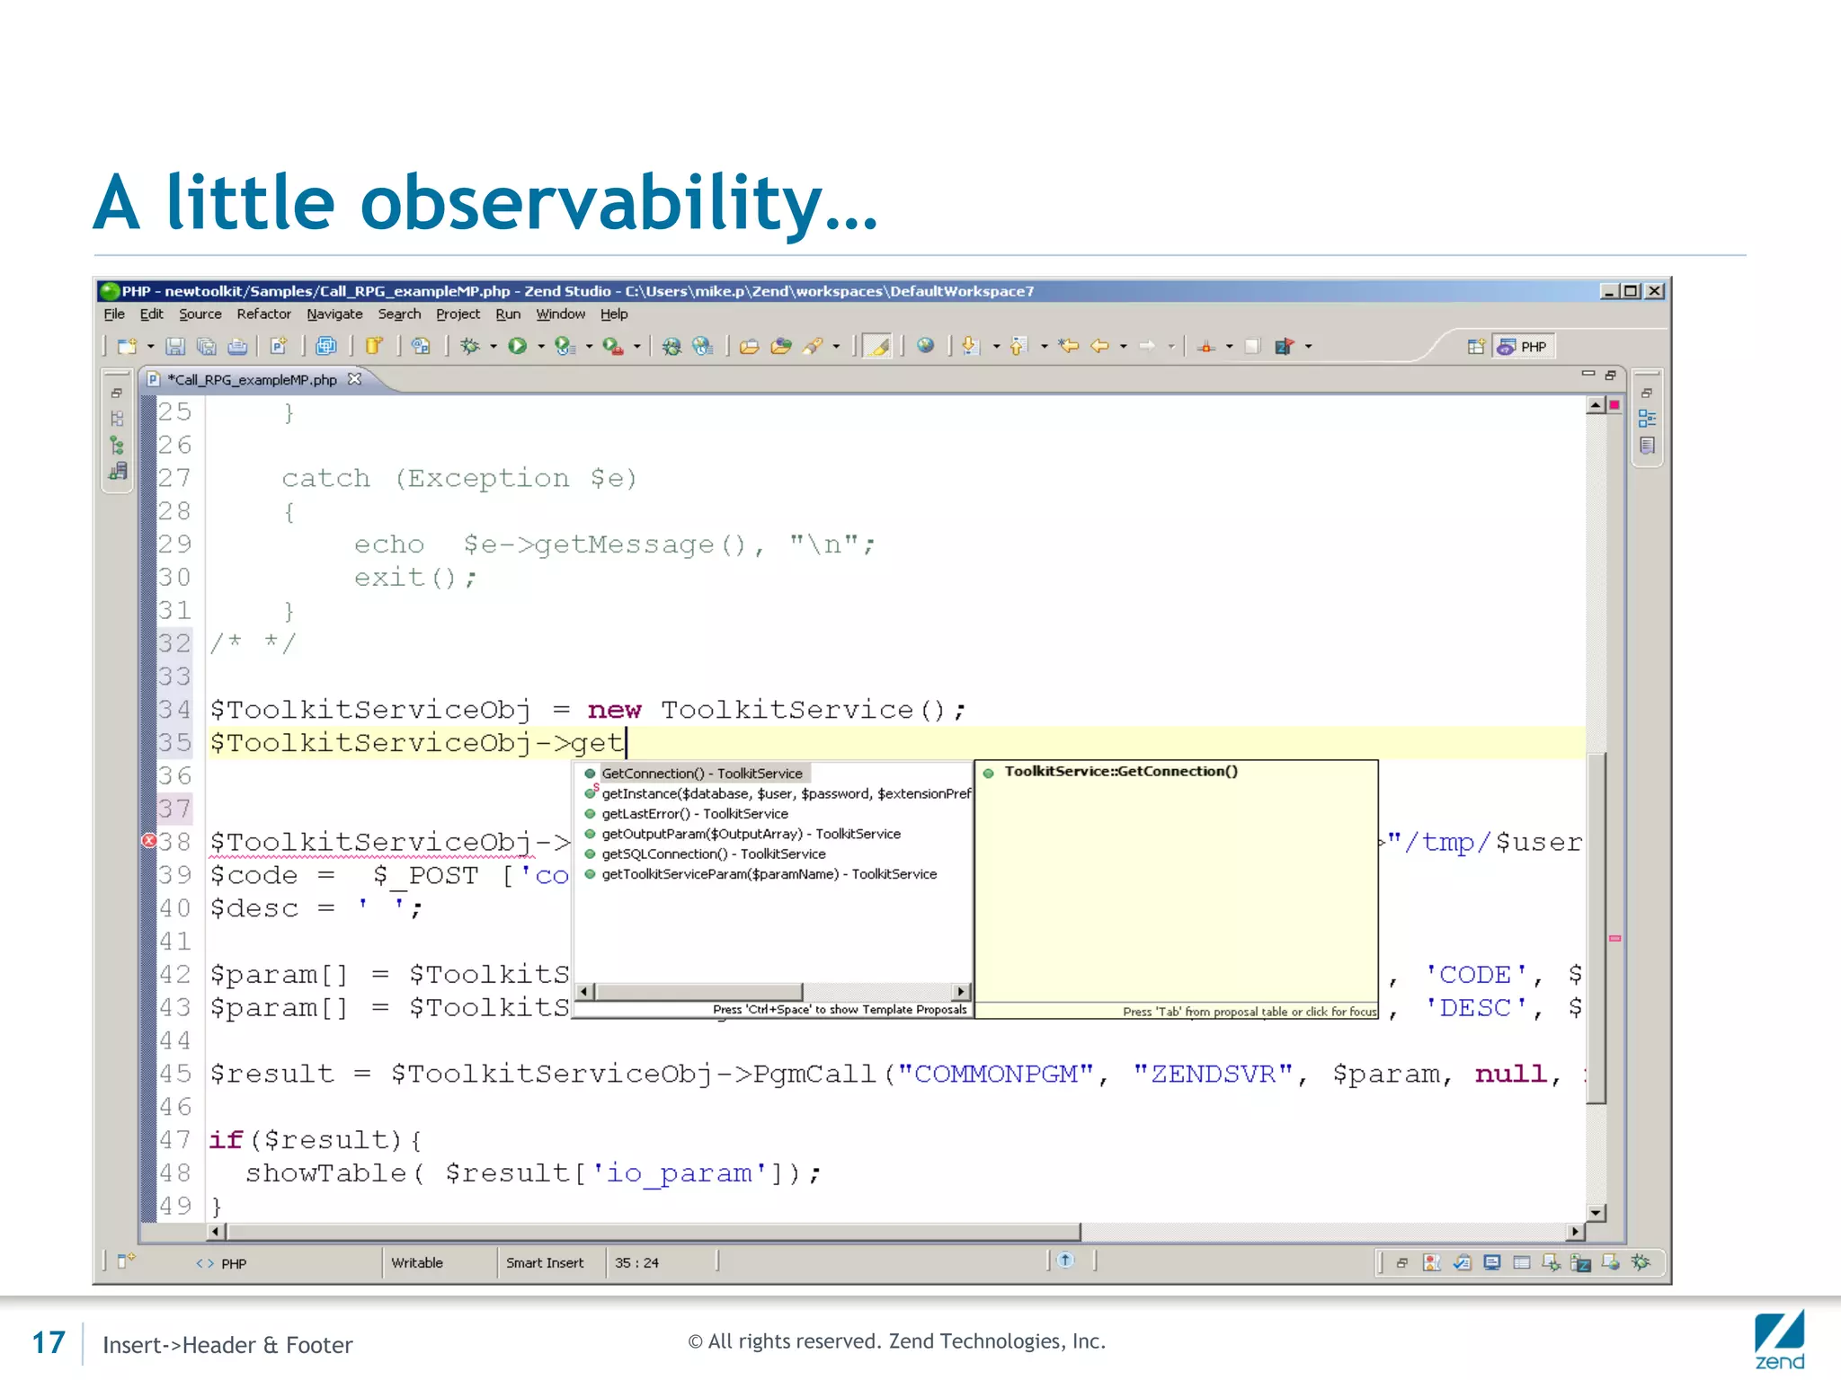Click the Writable status field
1841x1380 pixels.
point(417,1263)
